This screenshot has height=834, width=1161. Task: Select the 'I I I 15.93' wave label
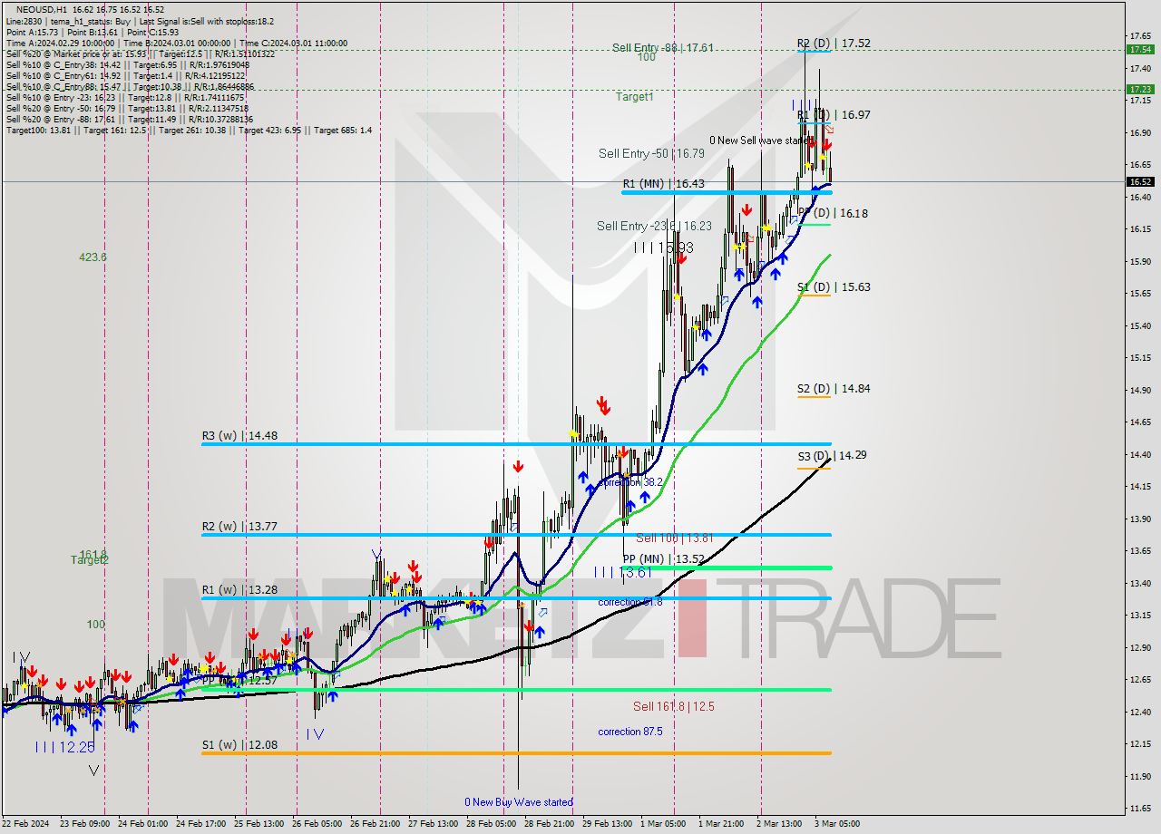(665, 247)
